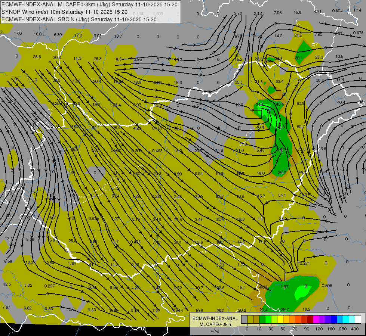The image size is (366, 336).
Task: Click the legend scale value 160
Action: click(x=331, y=329)
